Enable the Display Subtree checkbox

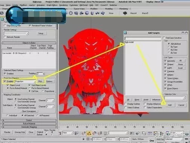(x=126, y=104)
